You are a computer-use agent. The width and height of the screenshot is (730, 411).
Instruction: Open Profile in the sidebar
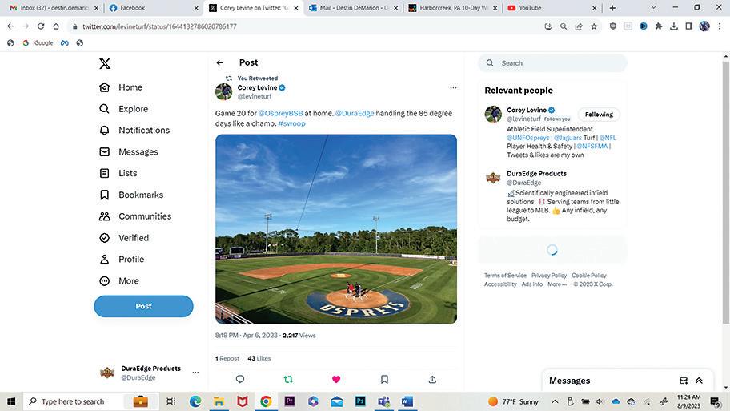pos(122,259)
